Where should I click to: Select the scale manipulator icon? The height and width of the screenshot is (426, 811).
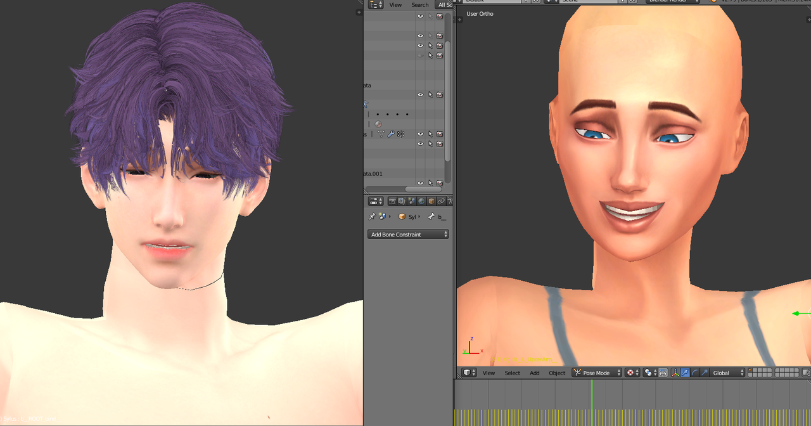(x=705, y=373)
